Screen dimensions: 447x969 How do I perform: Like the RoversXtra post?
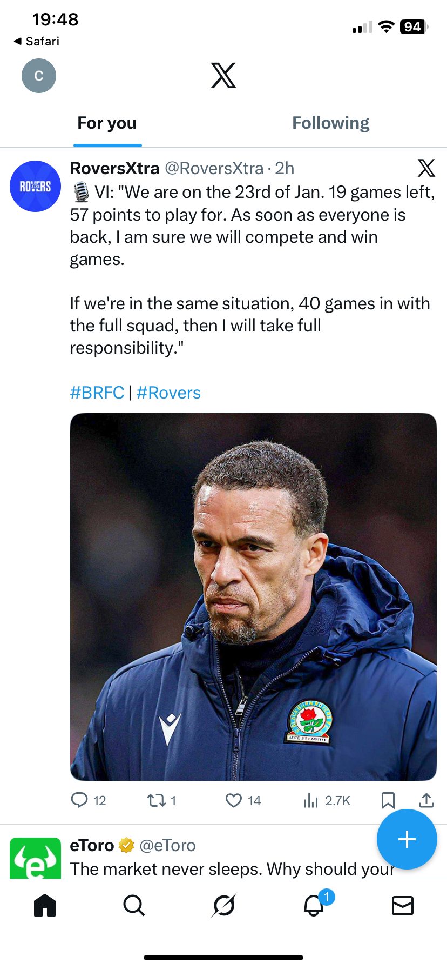click(x=234, y=800)
